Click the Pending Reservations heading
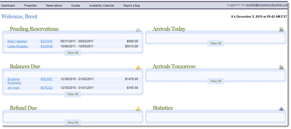291x129 pixels. (x=34, y=29)
